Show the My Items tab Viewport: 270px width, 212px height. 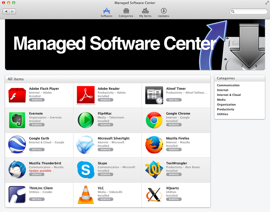tap(145, 13)
